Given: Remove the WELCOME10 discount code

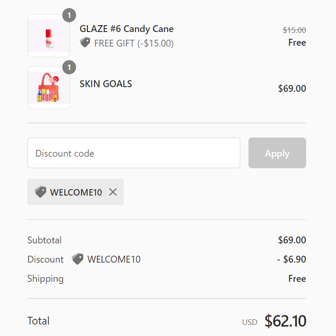Looking at the screenshot, I should click(113, 192).
